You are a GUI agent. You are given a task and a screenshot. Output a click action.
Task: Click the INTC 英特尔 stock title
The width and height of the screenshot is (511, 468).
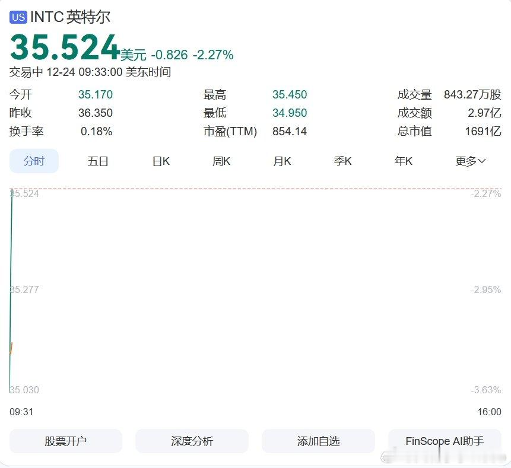pyautogui.click(x=70, y=17)
